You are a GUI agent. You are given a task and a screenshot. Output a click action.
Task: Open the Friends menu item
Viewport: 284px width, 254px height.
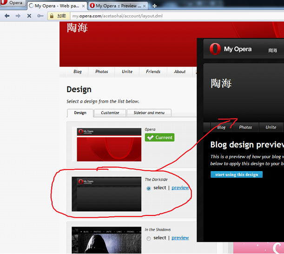(153, 72)
